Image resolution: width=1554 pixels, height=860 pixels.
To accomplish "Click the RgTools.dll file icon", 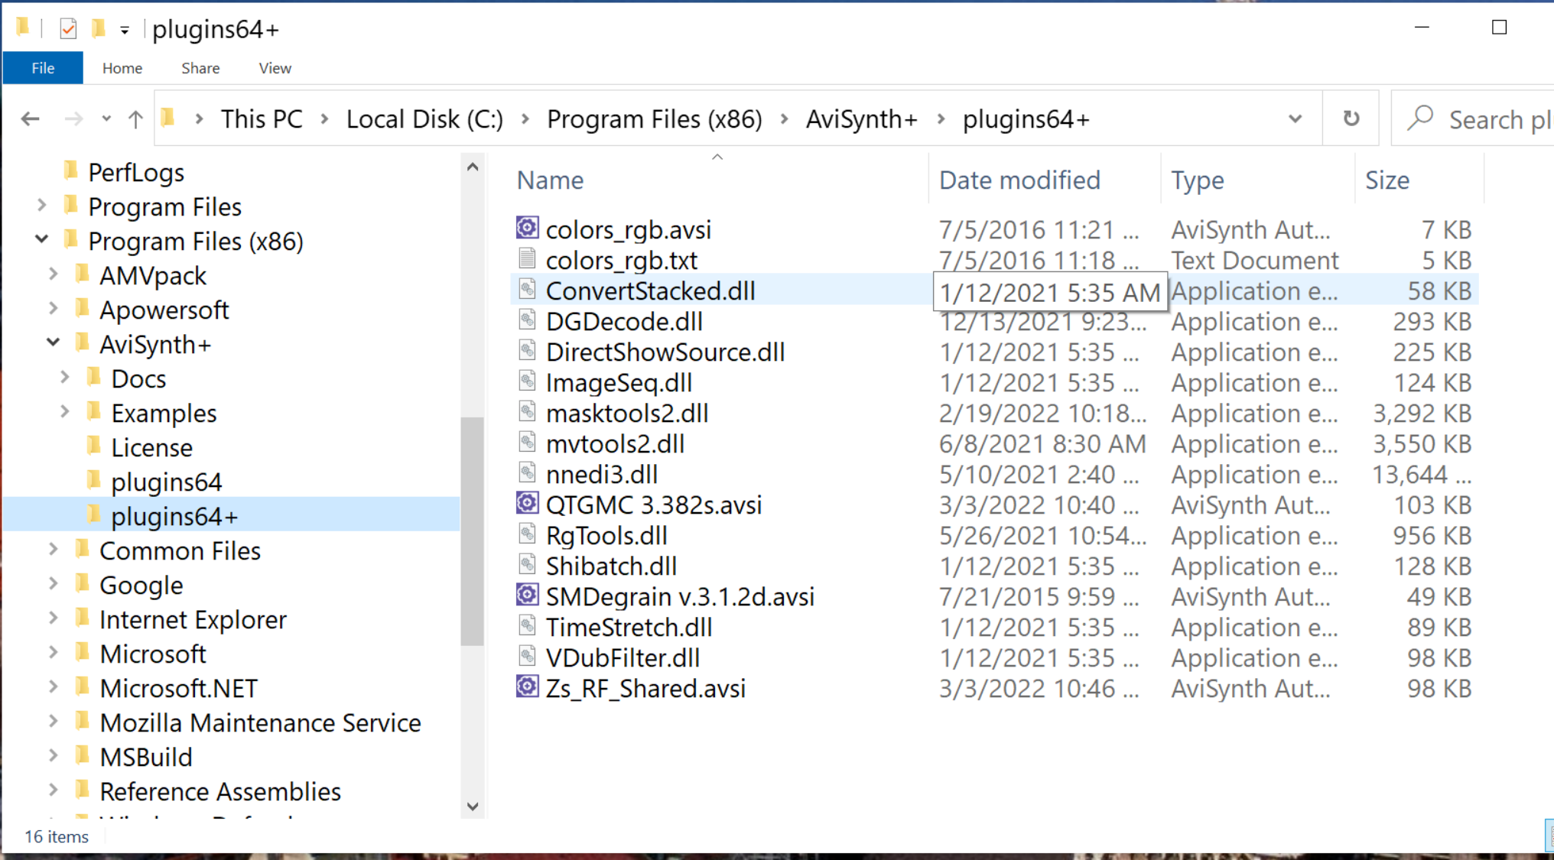I will [527, 534].
